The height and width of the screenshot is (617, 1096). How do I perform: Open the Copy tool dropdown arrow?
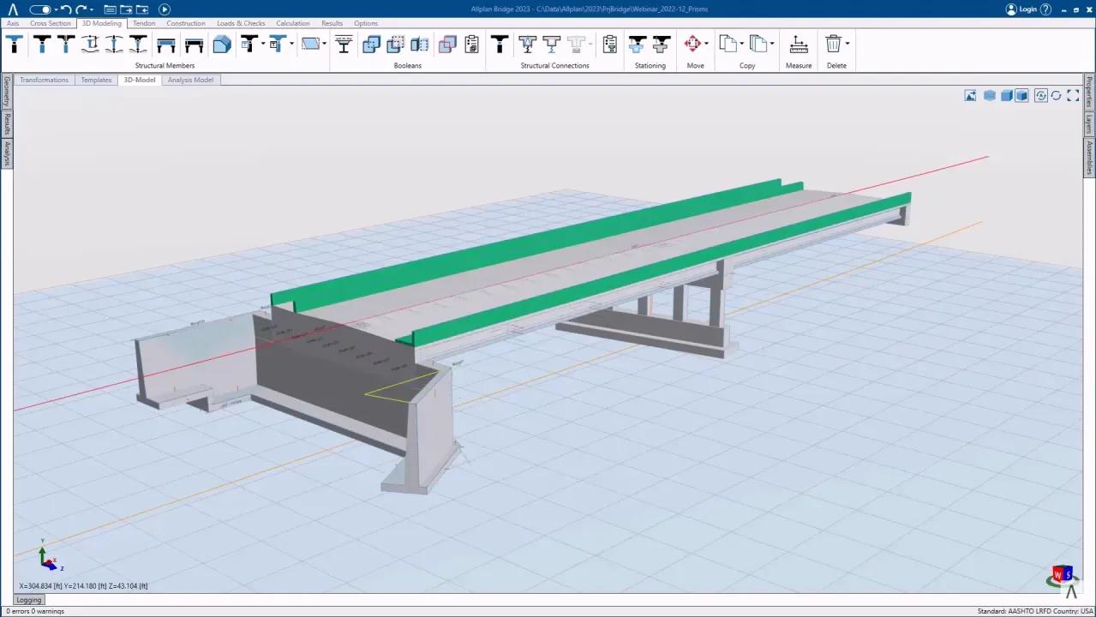point(742,45)
